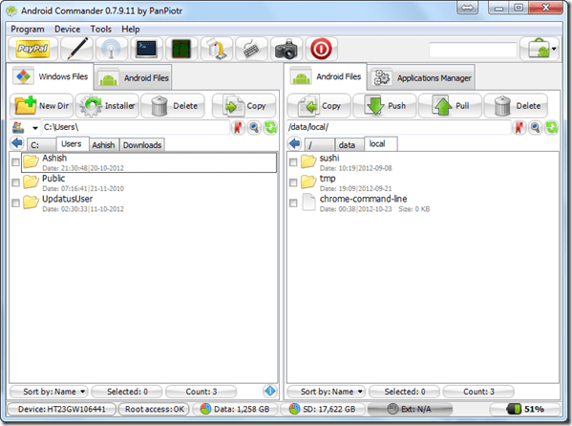572x426 pixels.
Task: Select the UpdatusUser folder row
Action: tap(143, 202)
